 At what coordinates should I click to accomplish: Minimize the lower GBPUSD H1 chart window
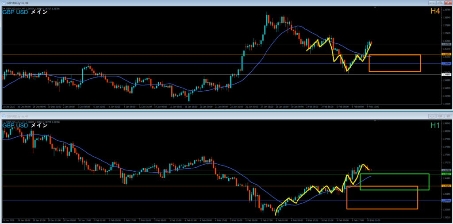[433, 116]
